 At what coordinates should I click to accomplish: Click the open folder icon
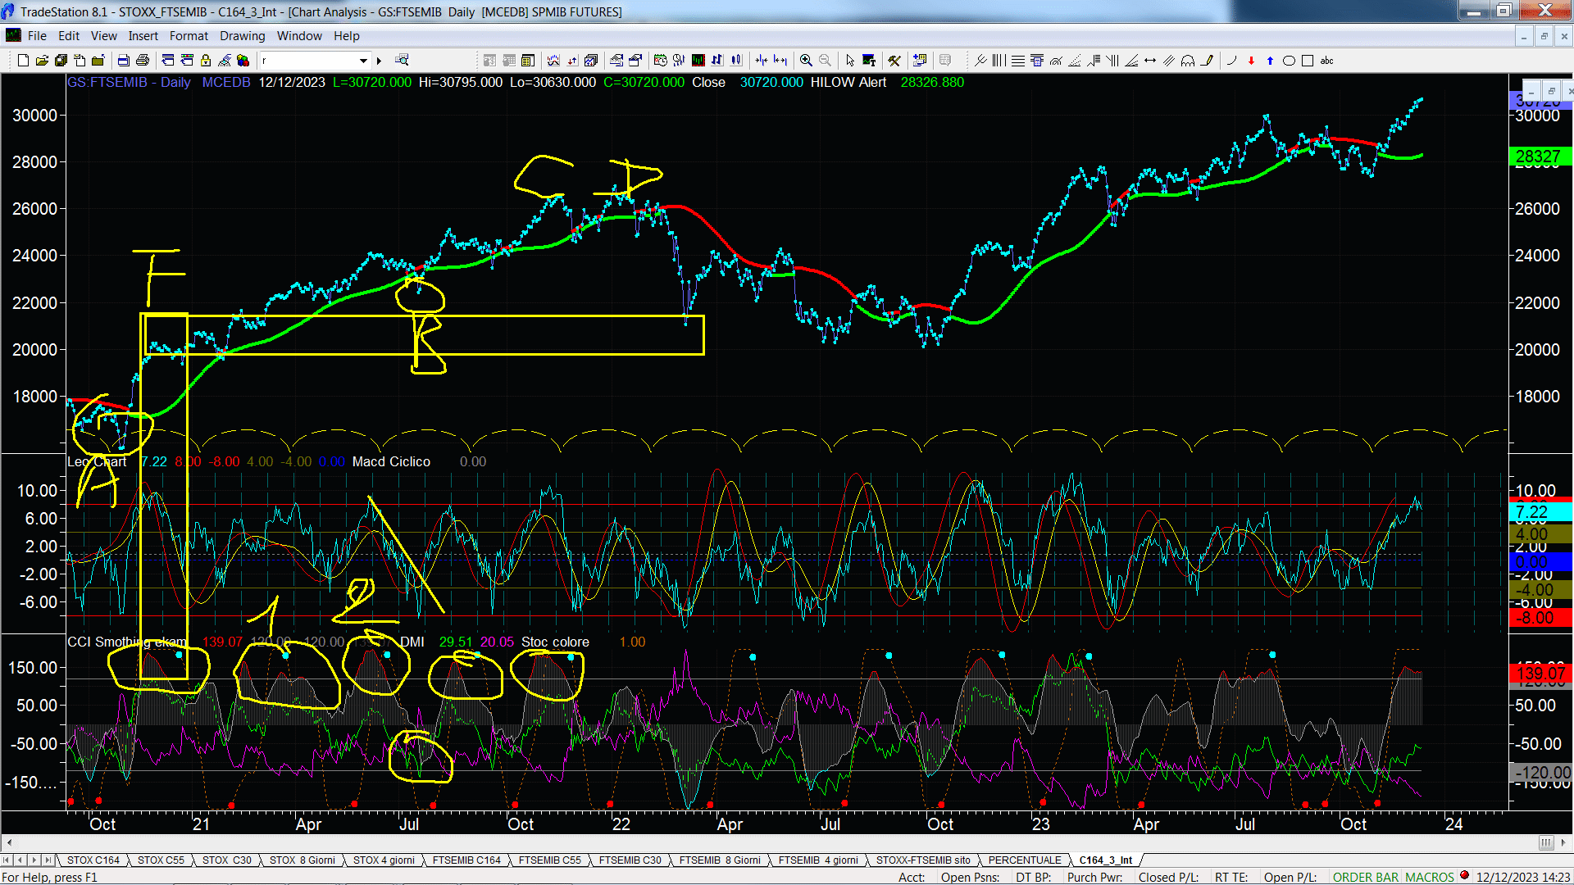click(42, 61)
